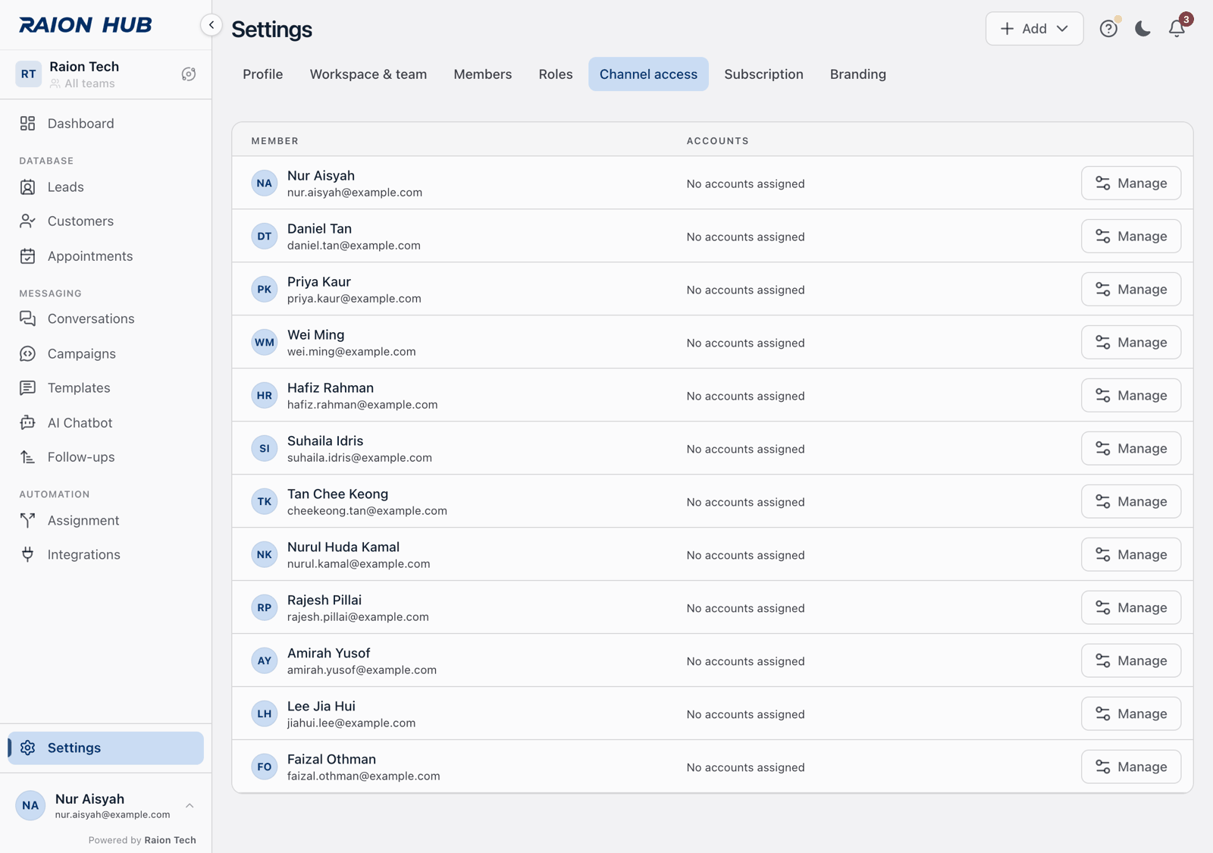This screenshot has height=853, width=1213.
Task: Open Follow-ups in the sidebar
Action: coord(105,457)
